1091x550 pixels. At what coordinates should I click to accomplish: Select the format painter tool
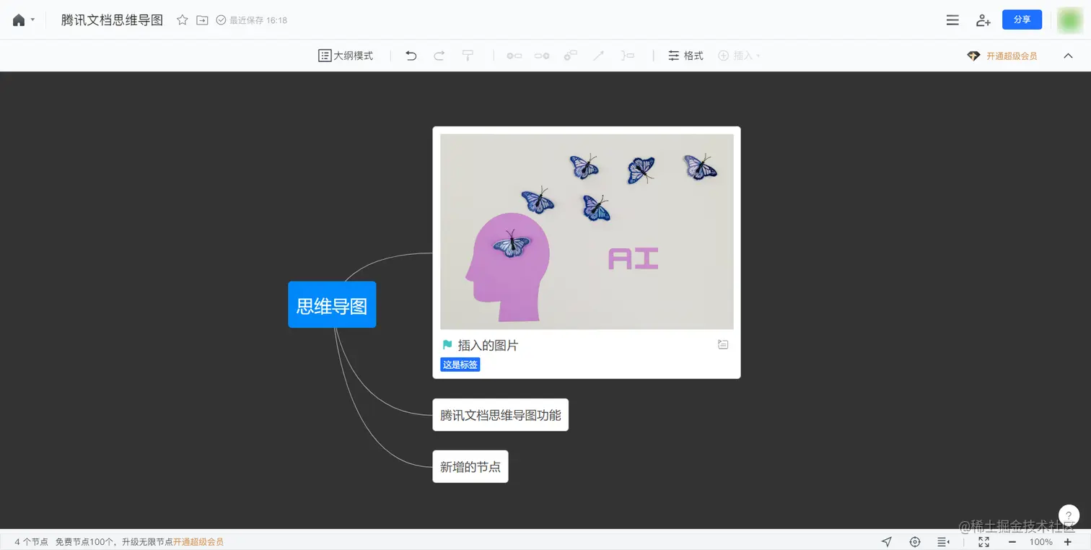(x=468, y=56)
